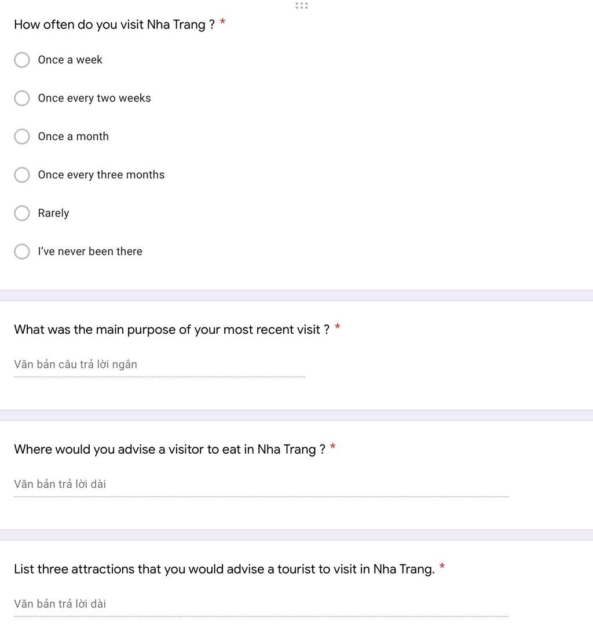593x642 pixels.
Task: Click the 'Once a week' option label text
Action: click(x=70, y=60)
